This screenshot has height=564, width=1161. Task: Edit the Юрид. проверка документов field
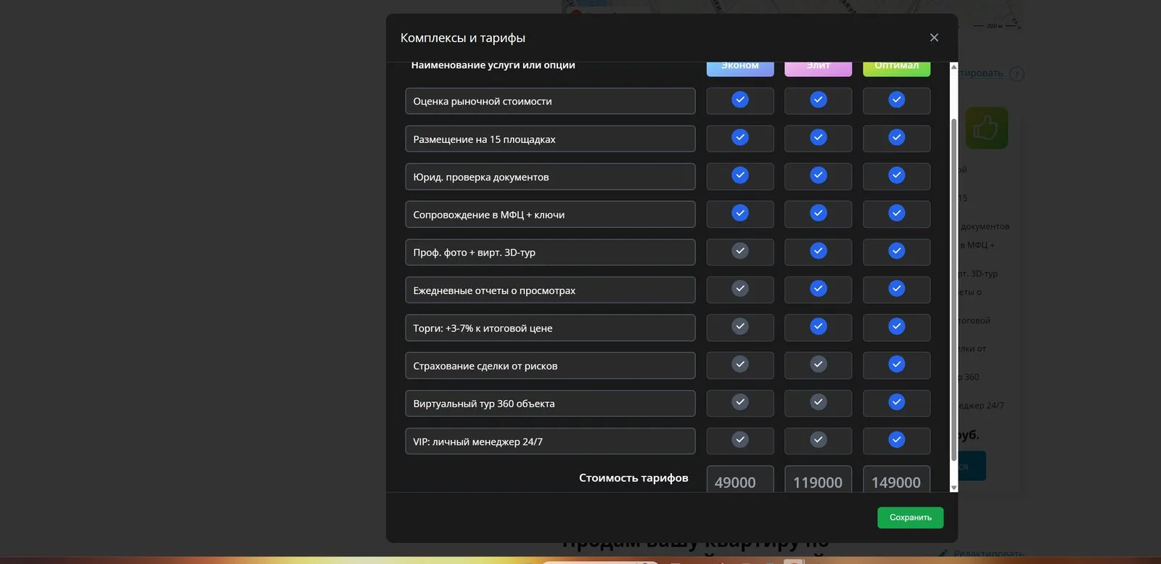pos(550,176)
